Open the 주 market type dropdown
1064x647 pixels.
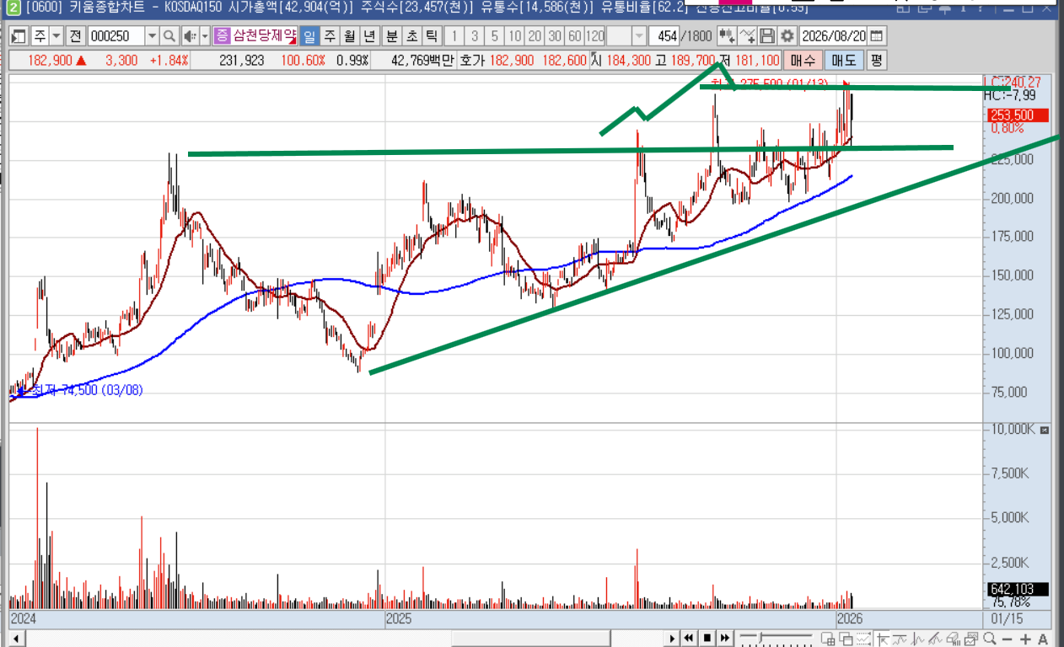[x=56, y=36]
